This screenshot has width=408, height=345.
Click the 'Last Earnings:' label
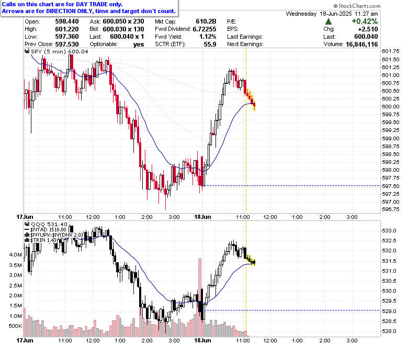pyautogui.click(x=245, y=37)
